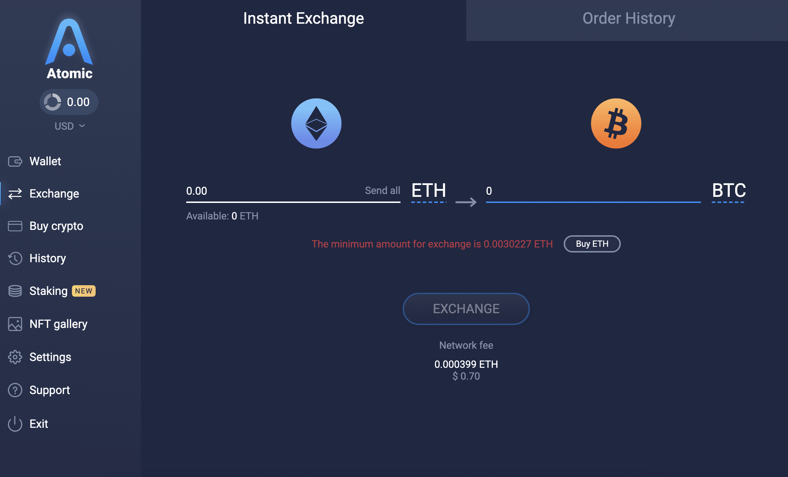788x477 pixels.
Task: Expand Settings menu item
Action: coord(51,357)
